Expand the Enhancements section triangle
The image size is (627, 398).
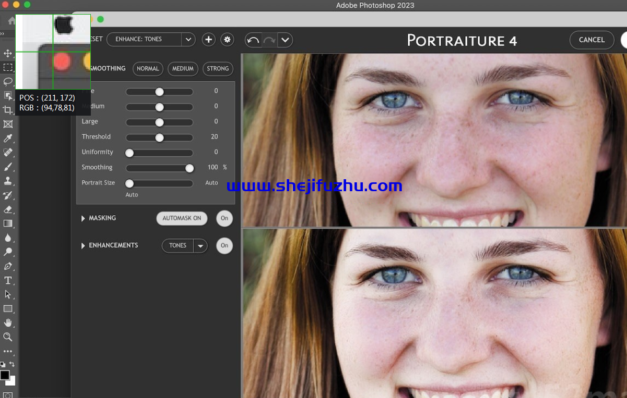tap(83, 246)
